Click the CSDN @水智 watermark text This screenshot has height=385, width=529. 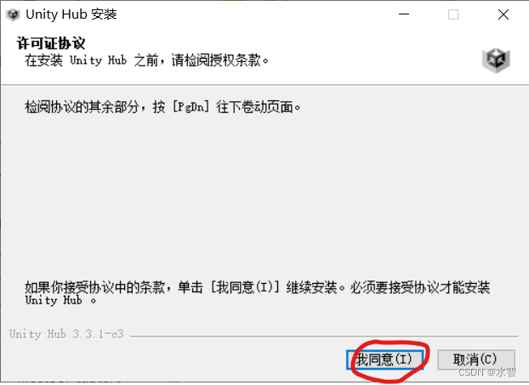(486, 372)
